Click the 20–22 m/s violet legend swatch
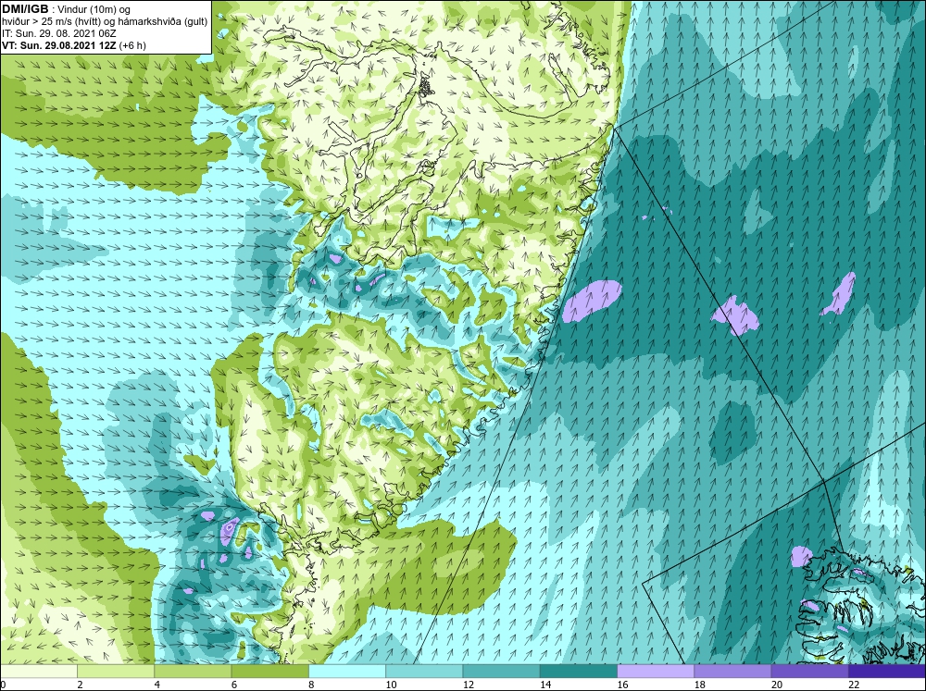Viewport: 926px width, 691px height. (809, 672)
